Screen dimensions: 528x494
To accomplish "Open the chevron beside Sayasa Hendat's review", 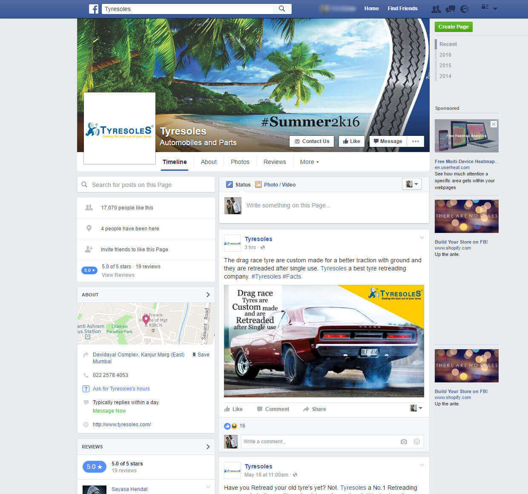I will (x=208, y=487).
